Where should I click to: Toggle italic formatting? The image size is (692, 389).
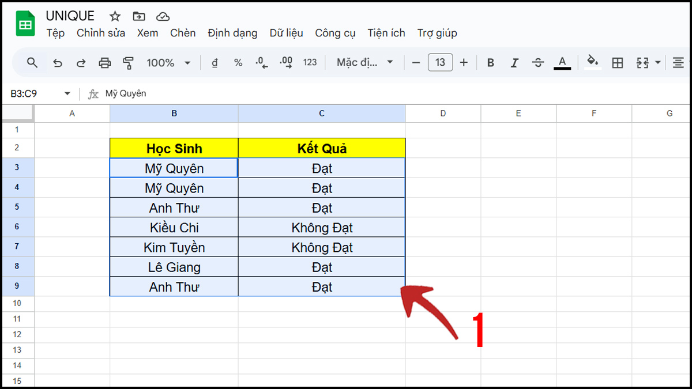[x=514, y=62]
